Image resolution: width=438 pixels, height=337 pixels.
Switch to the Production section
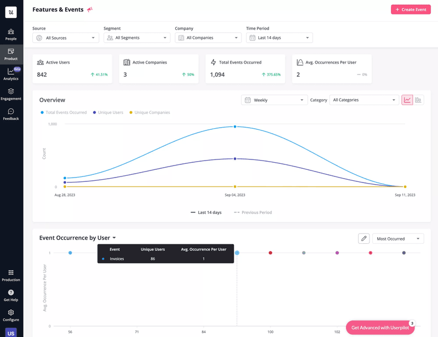coord(10,276)
